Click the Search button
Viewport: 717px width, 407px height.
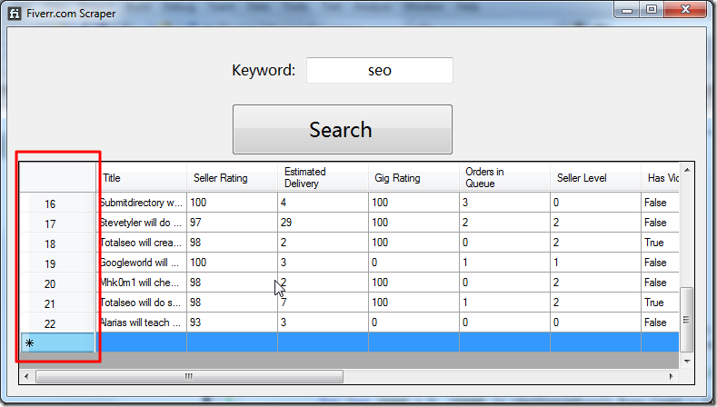[342, 129]
